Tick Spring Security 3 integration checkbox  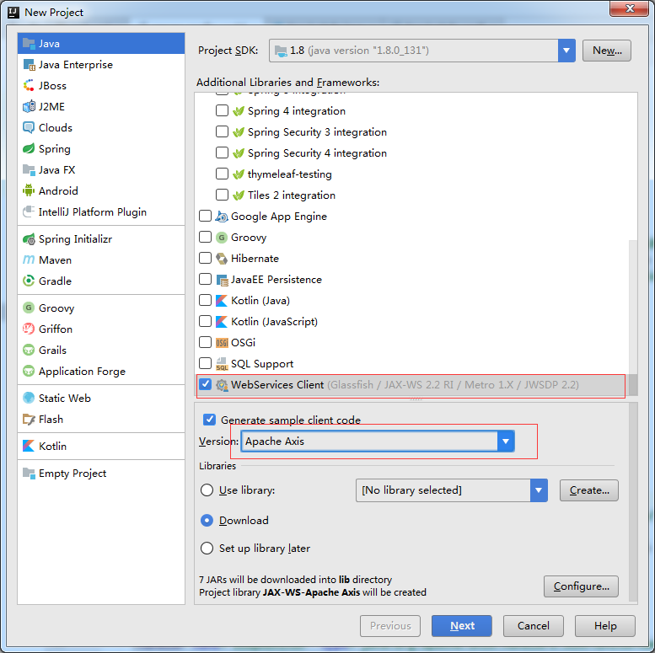[222, 132]
